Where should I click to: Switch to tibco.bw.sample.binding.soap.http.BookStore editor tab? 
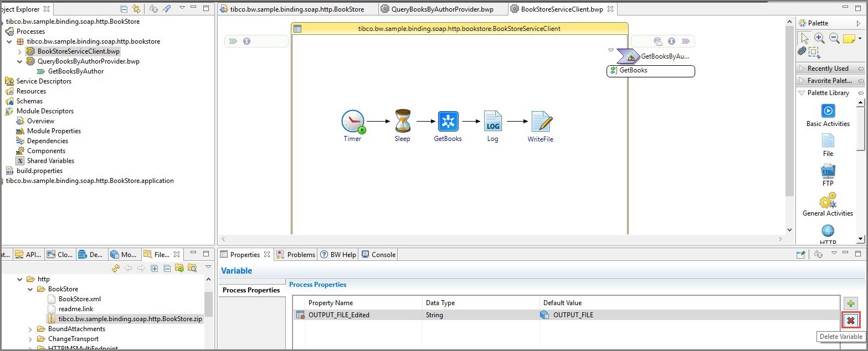tap(297, 9)
